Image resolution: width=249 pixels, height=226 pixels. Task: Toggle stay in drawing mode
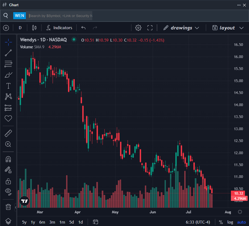click(x=8, y=170)
